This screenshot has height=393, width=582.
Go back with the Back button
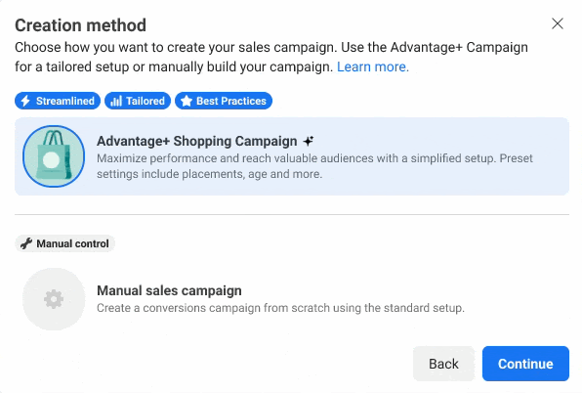pos(443,364)
